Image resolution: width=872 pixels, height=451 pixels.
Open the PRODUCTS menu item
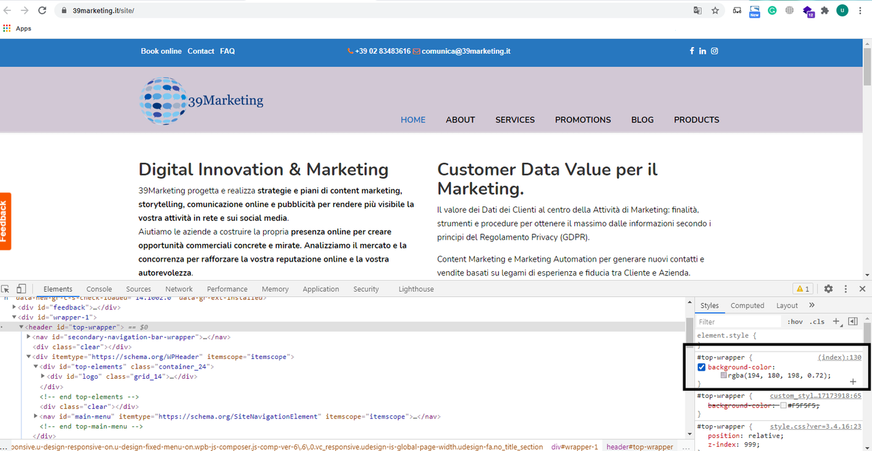point(697,119)
